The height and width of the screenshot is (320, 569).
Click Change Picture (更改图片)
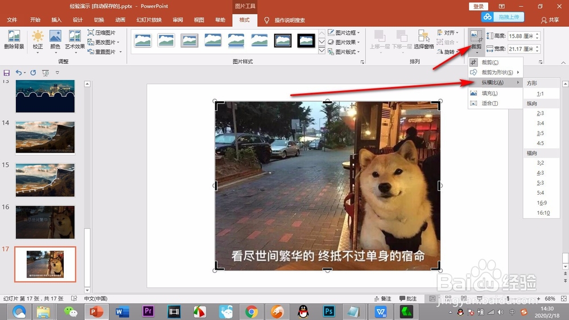[103, 42]
